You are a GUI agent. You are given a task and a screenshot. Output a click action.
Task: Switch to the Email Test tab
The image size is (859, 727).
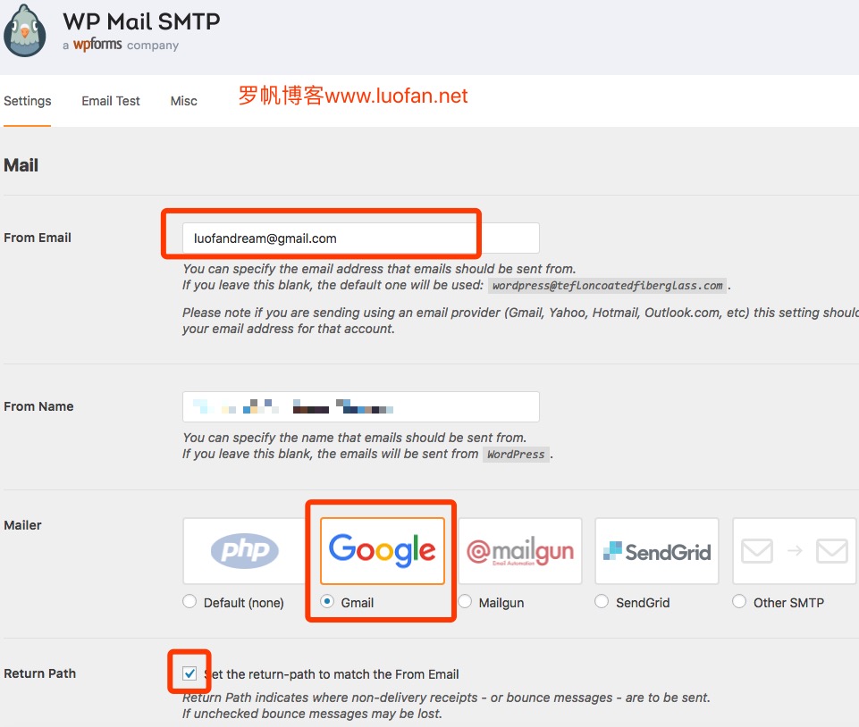click(111, 101)
